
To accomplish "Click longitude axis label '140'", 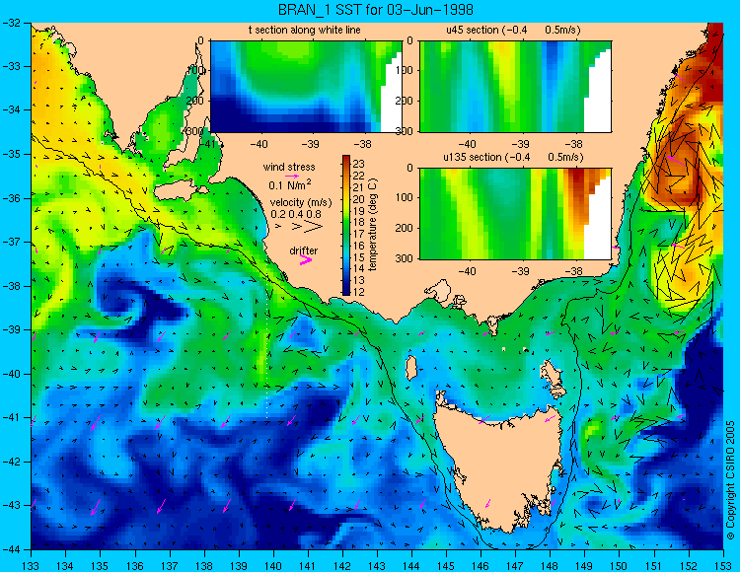I will tap(272, 565).
